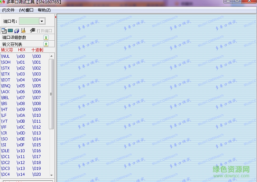Click the app icon in the title bar
The image size is (257, 182).
tap(3, 2)
